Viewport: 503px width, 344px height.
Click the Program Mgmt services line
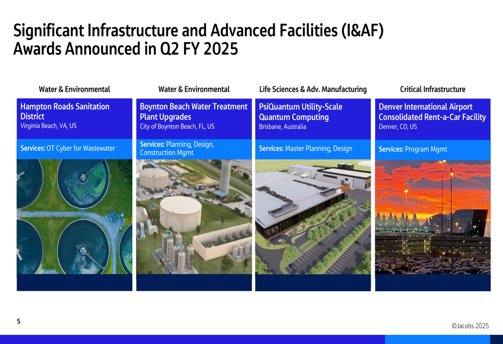click(x=413, y=149)
